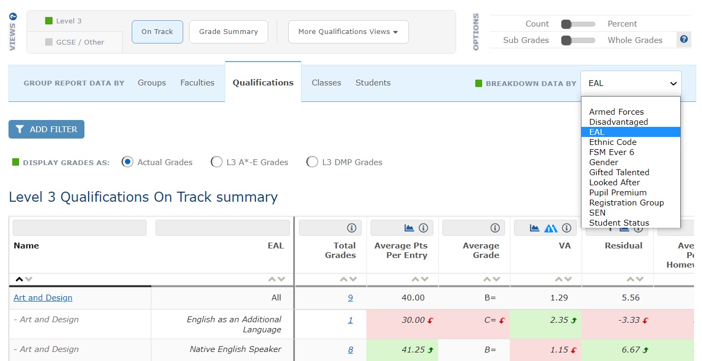The image size is (702, 361).
Task: Click chart icon in Average Pts Per Entry column
Action: 409,228
